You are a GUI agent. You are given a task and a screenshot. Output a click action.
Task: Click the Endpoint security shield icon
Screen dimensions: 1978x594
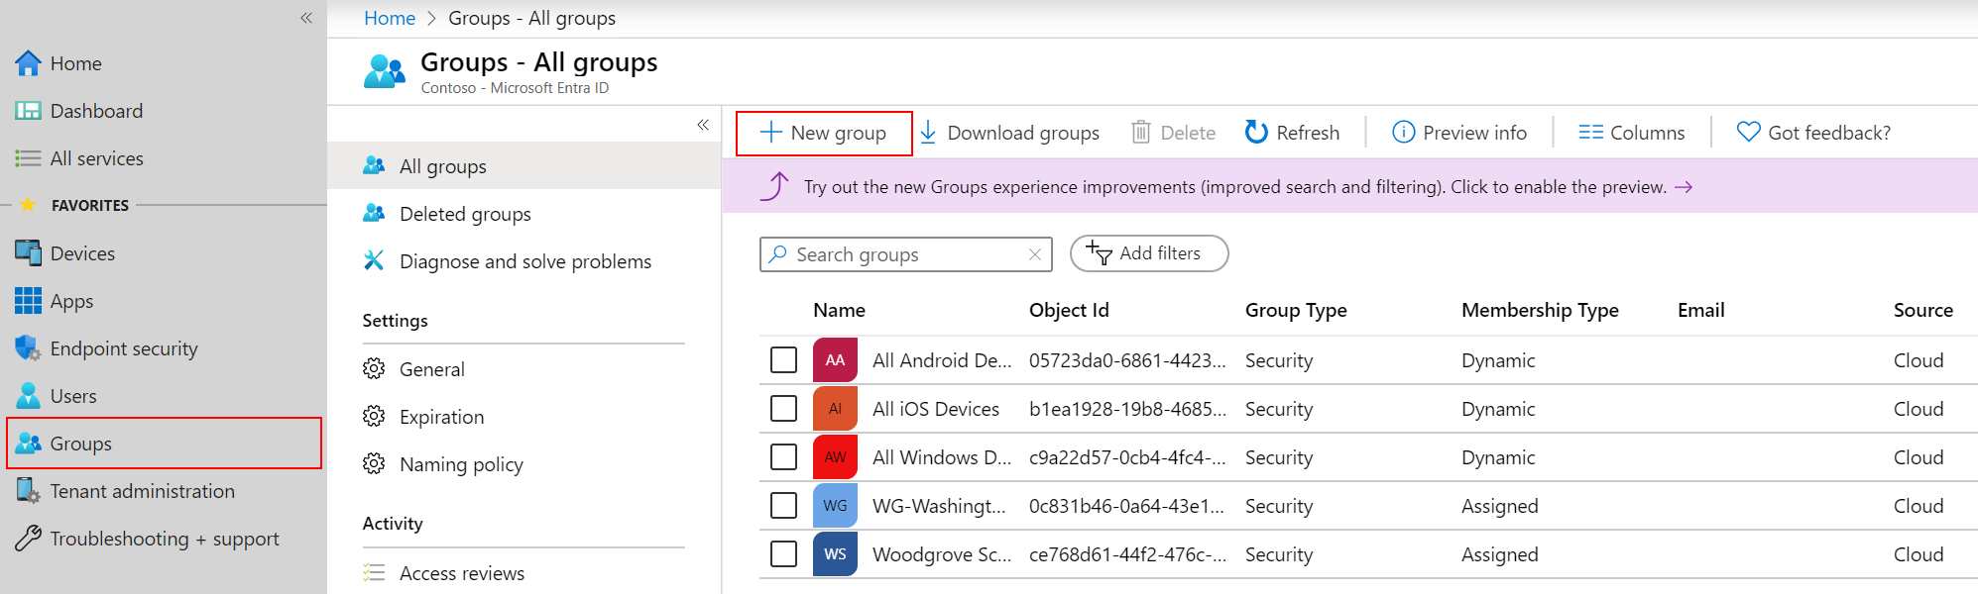(x=28, y=348)
